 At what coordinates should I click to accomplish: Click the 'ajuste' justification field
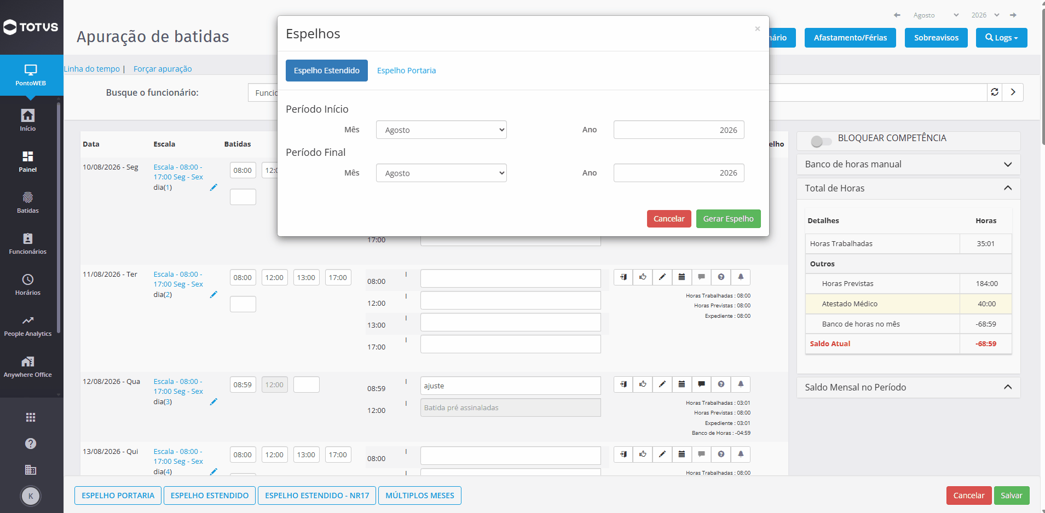pos(511,386)
